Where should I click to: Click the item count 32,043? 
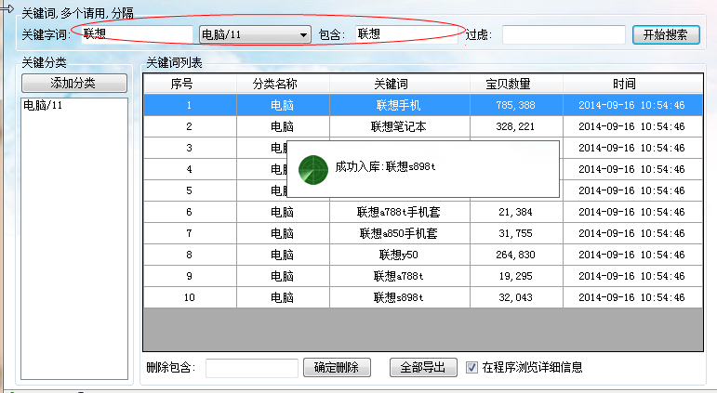coord(516,297)
